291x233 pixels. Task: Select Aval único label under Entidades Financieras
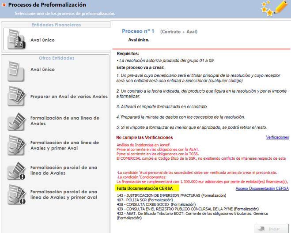(x=42, y=40)
